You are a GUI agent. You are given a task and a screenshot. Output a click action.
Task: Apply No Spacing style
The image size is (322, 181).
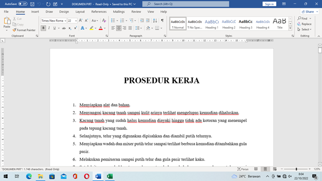point(194,23)
